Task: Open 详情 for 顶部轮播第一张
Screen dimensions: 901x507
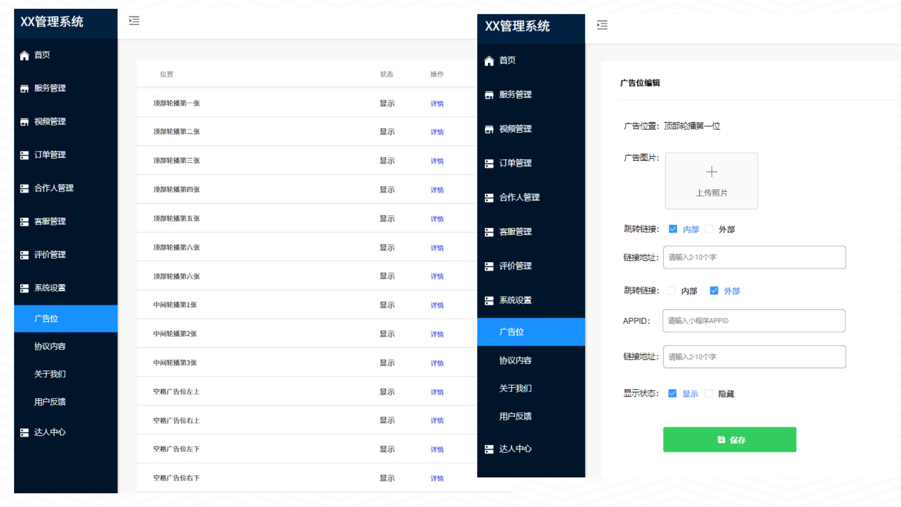Action: pyautogui.click(x=437, y=104)
